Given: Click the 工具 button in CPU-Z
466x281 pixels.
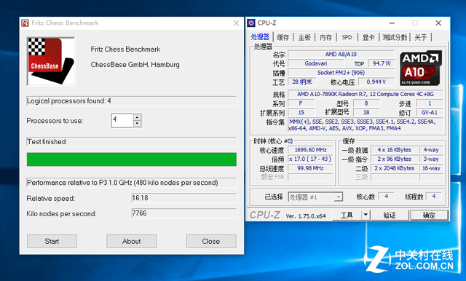Looking at the screenshot, I should (x=347, y=215).
